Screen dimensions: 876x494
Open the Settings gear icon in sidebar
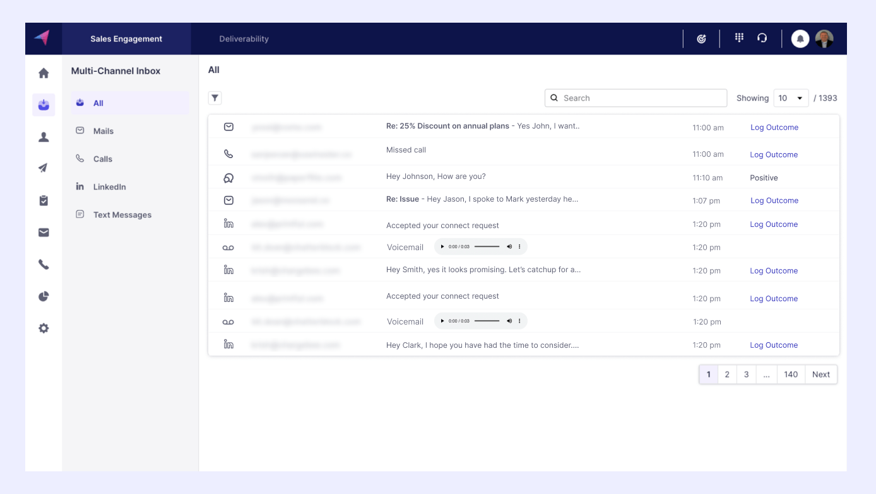pos(44,328)
